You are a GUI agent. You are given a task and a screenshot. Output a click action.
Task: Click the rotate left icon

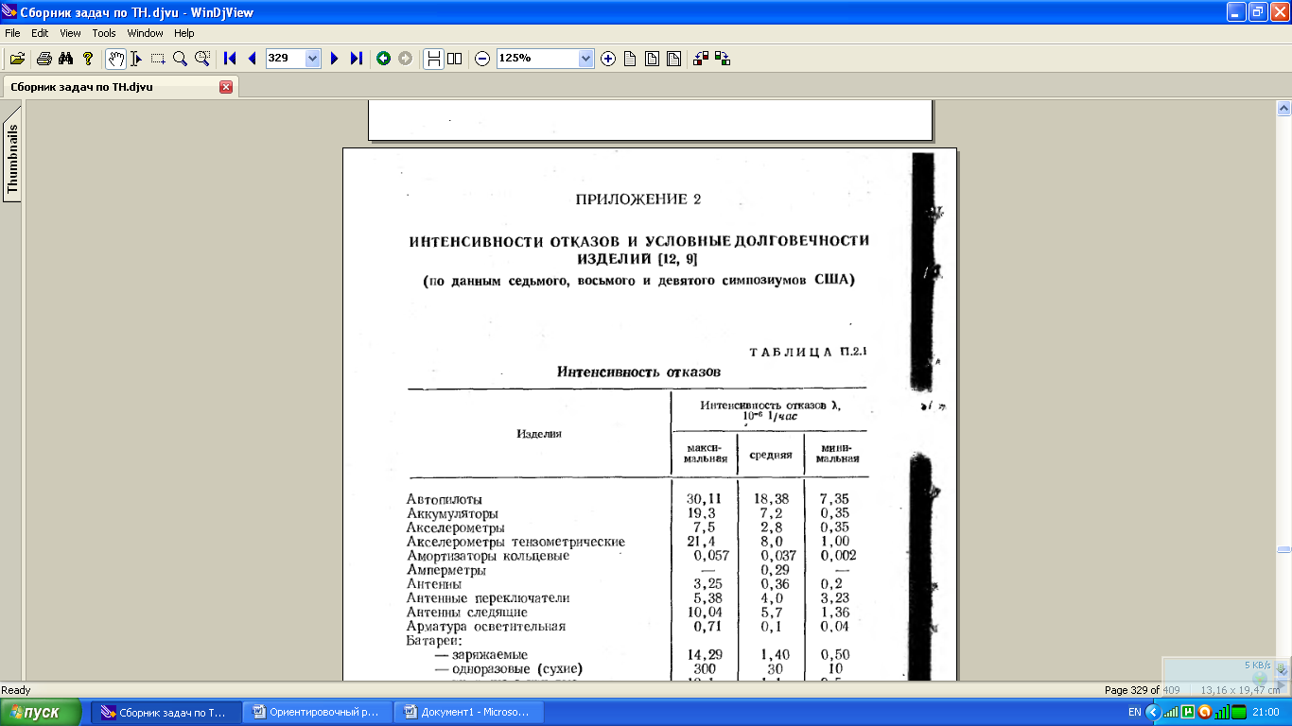point(701,59)
